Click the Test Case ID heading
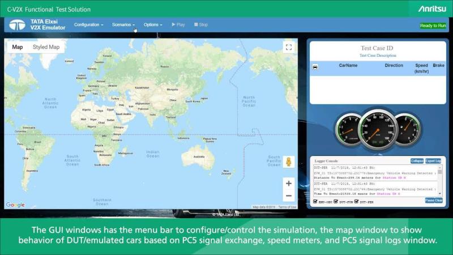 point(377,48)
